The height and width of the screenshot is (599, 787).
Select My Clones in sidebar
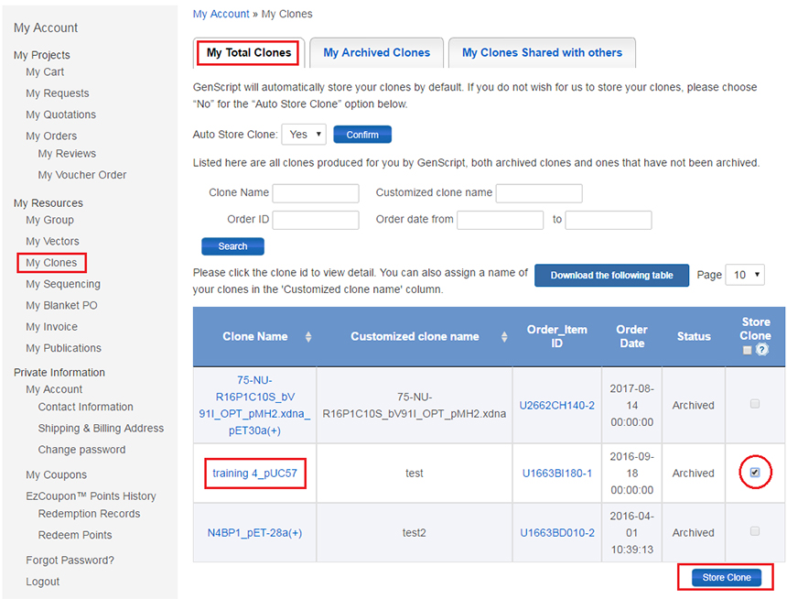click(x=51, y=263)
